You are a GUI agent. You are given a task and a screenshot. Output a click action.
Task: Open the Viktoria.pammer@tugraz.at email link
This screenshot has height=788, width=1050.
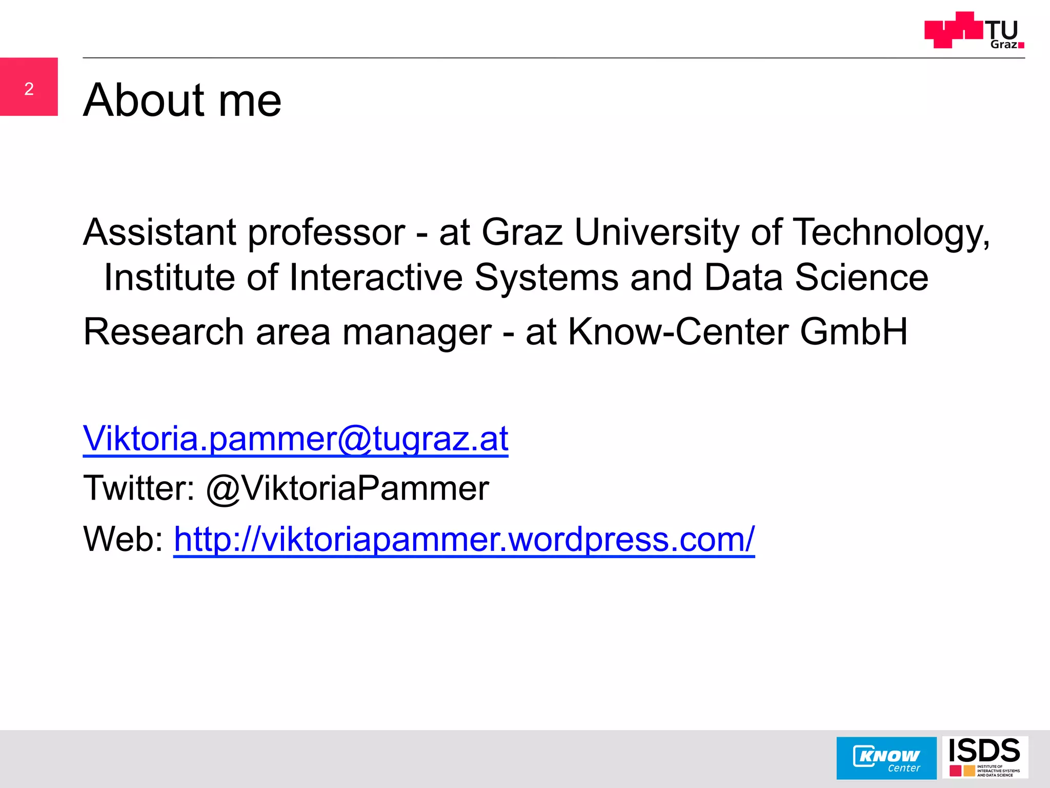[x=295, y=439]
